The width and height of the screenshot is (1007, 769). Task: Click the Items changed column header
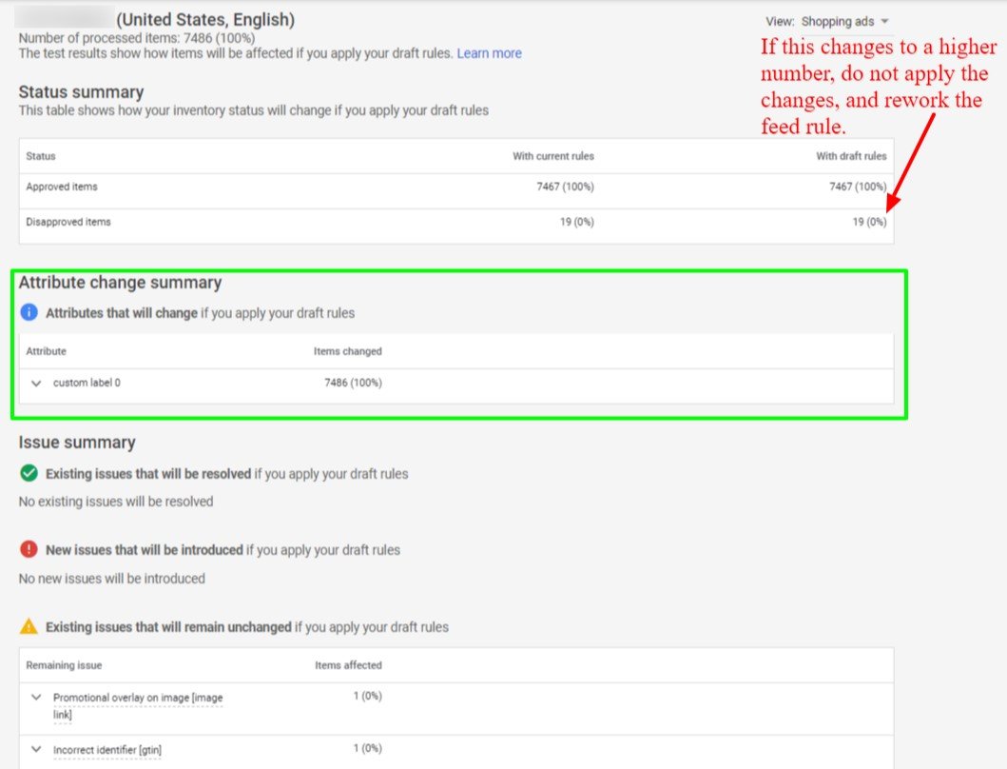pyautogui.click(x=347, y=351)
